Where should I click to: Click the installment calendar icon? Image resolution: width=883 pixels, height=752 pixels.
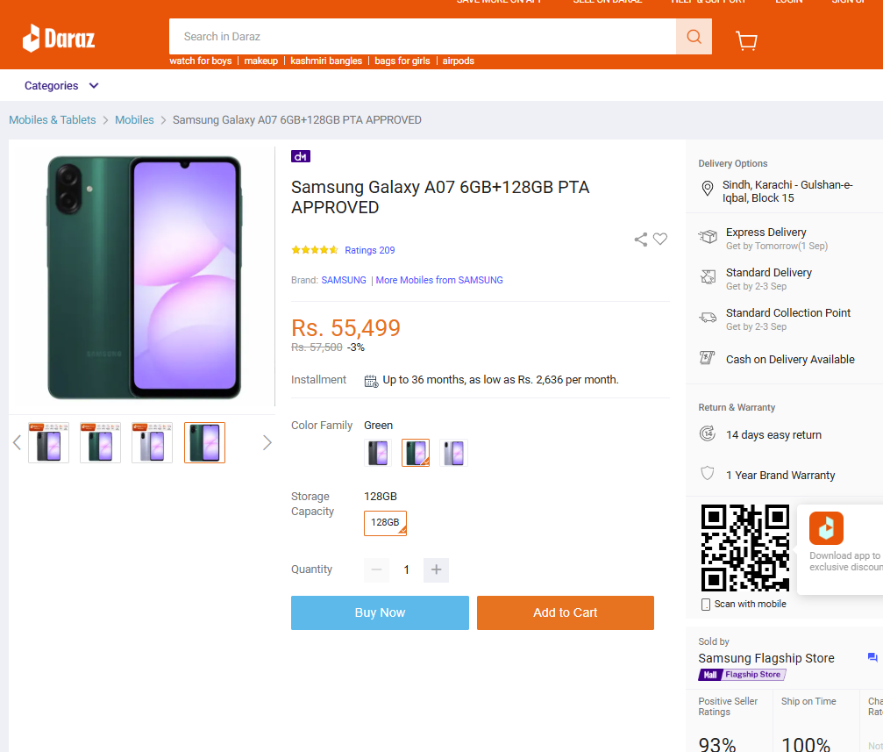pos(371,381)
